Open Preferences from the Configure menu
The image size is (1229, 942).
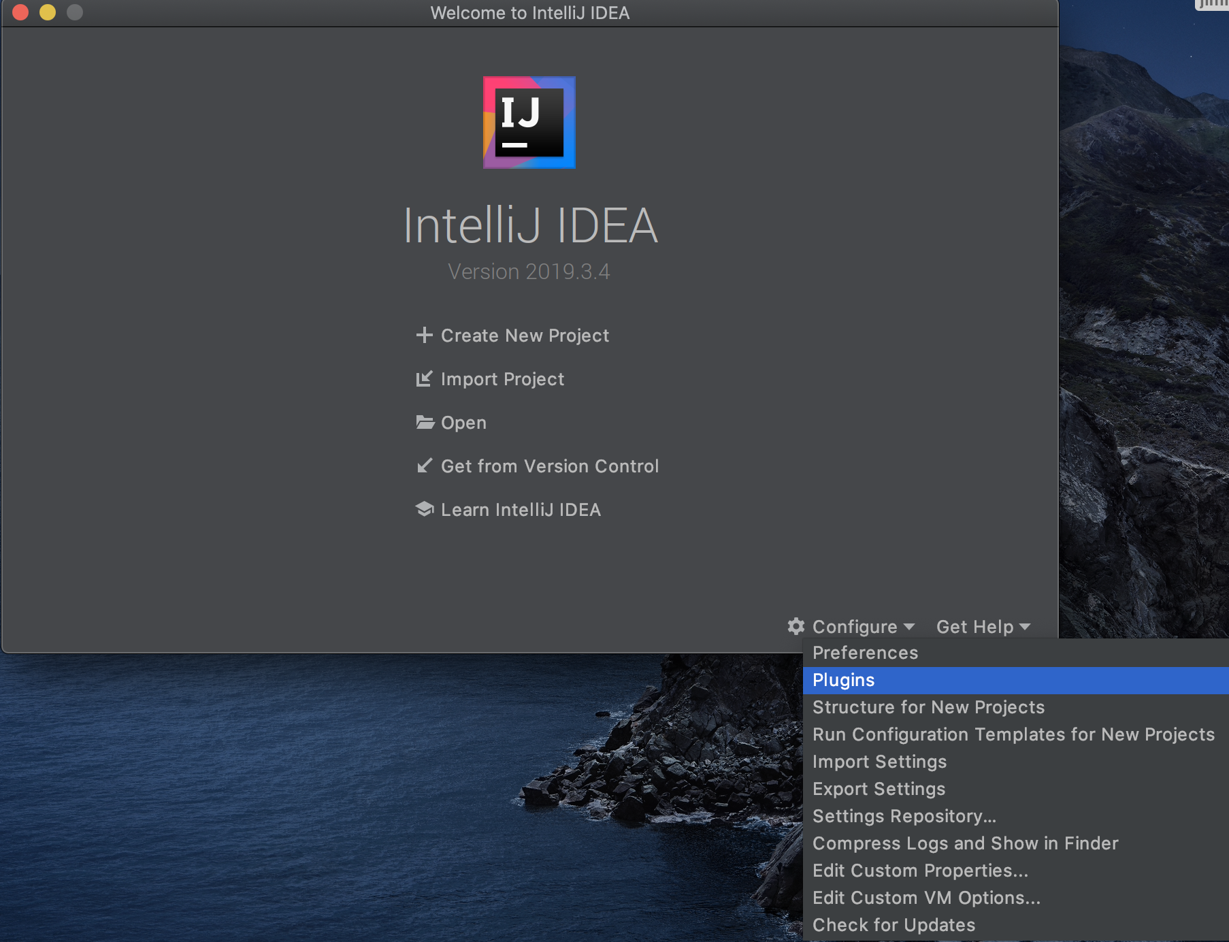[x=1016, y=653]
